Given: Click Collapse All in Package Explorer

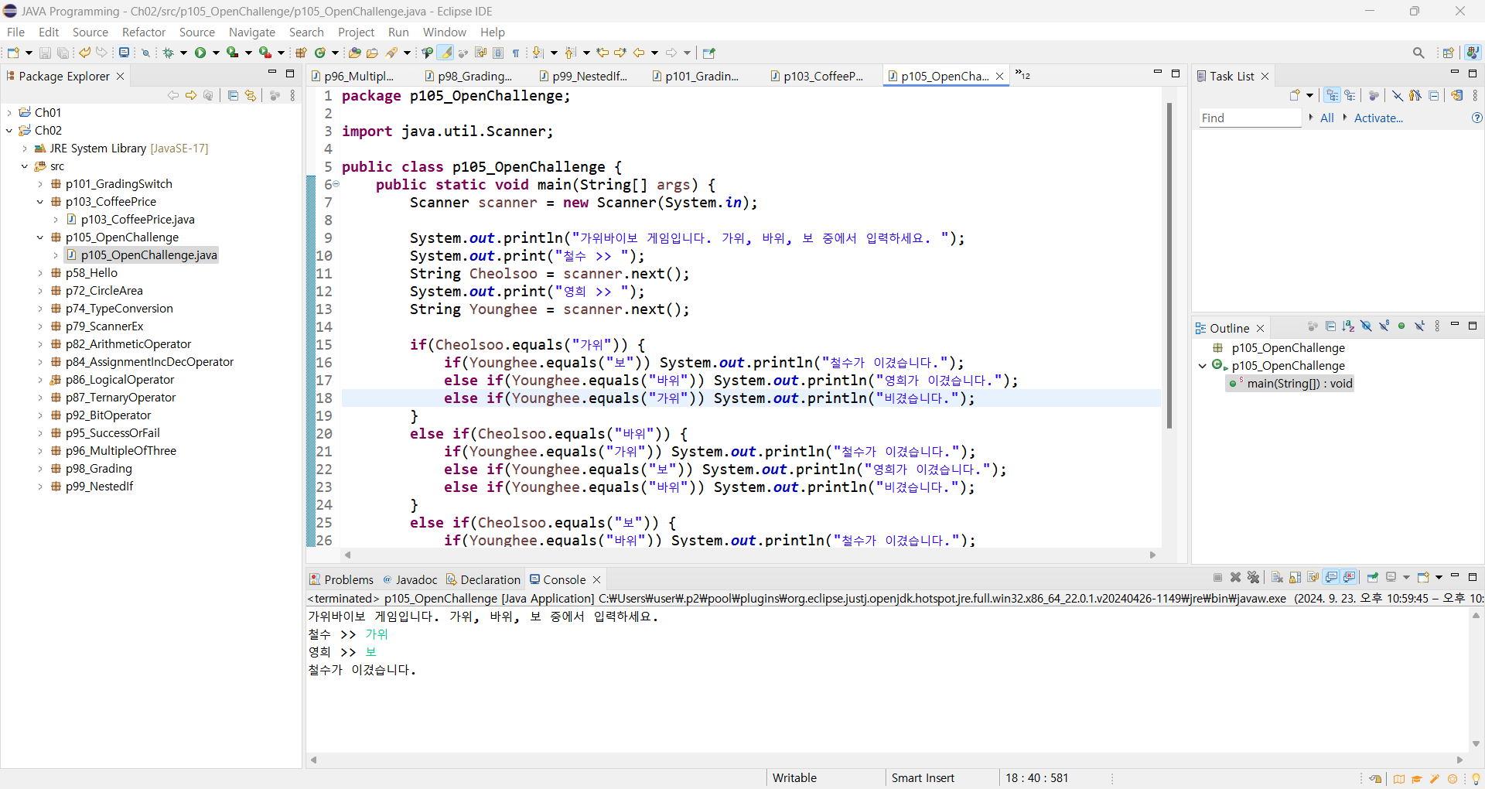Looking at the screenshot, I should (233, 95).
